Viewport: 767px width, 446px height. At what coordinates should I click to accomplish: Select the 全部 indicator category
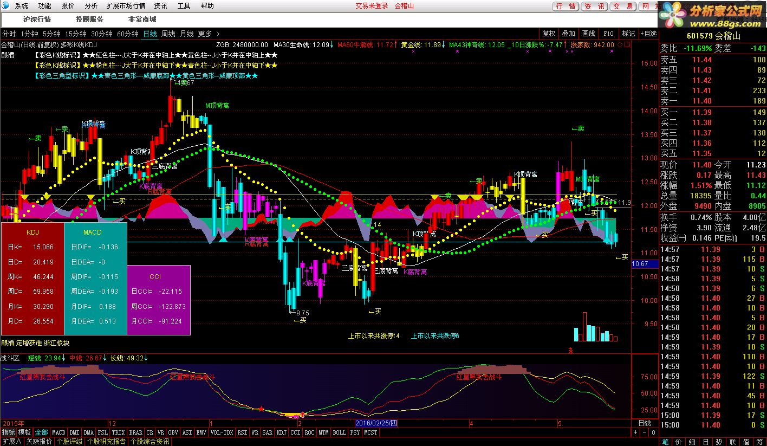[41, 432]
